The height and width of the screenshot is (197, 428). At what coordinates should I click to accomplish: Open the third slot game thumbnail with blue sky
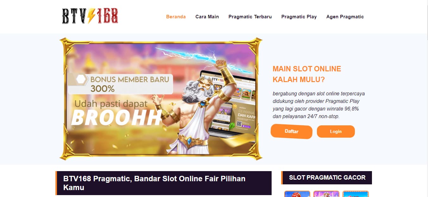coord(356,194)
